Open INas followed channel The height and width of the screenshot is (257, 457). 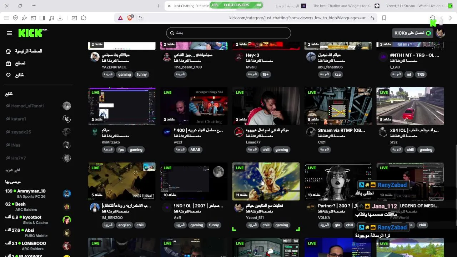pos(38,145)
